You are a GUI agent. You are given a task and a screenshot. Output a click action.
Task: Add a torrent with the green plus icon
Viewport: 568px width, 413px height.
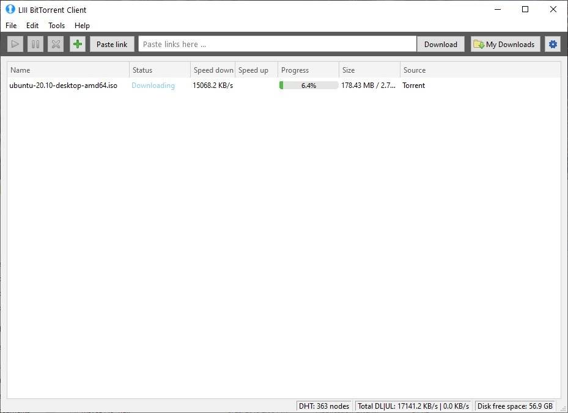click(x=77, y=43)
